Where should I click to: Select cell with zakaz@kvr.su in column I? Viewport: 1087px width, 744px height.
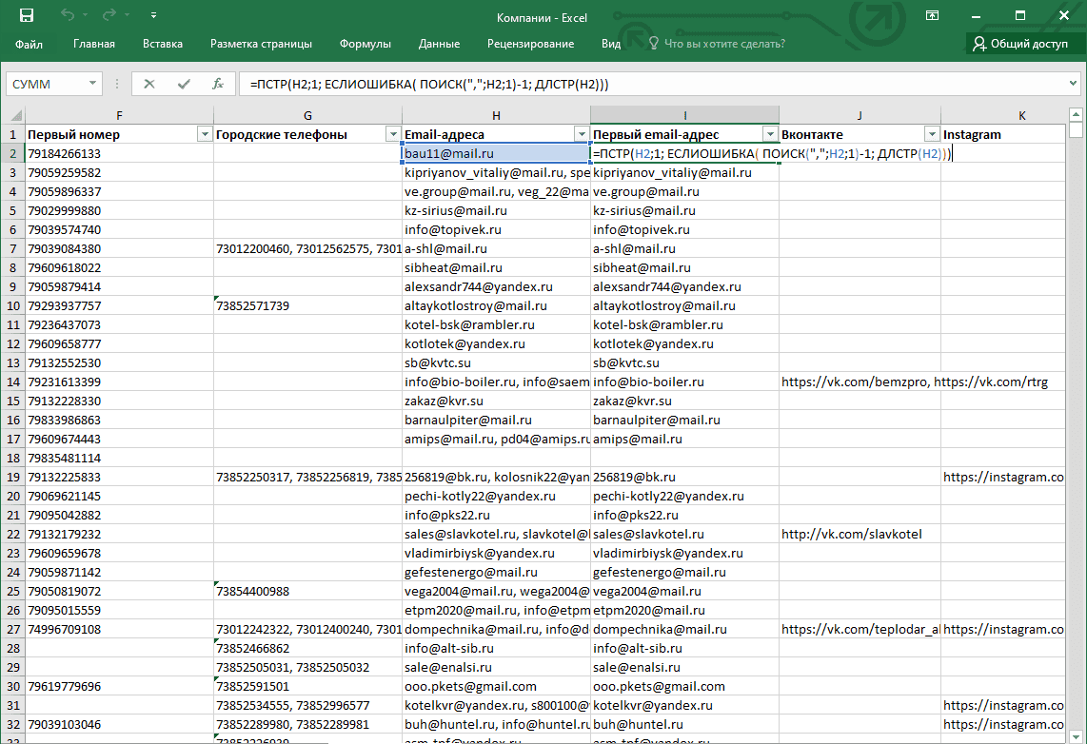coord(685,401)
